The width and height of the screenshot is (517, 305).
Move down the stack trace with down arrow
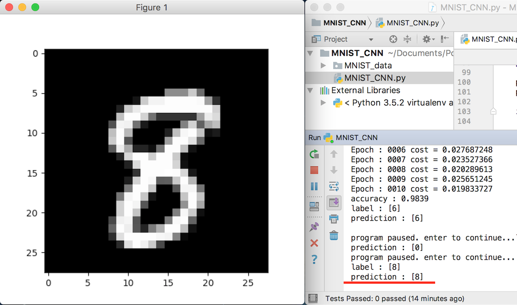tap(334, 170)
